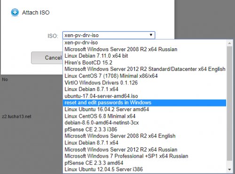This screenshot has width=235, height=174.
Task: Select Linux Ubuntu 12.04.5 Server i386
Action: click(144, 169)
